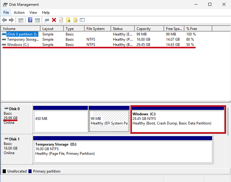Click the drive icon beside Temporary Storage row
This screenshot has height=182, width=231.
point(4,39)
